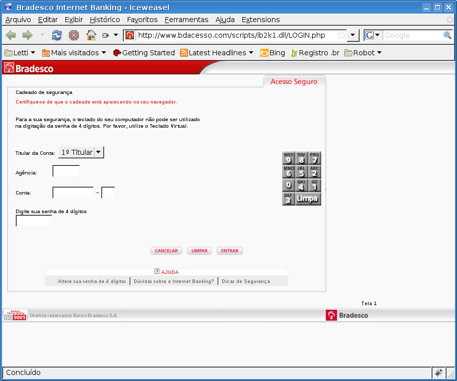
Task: Open the Google search engine selector
Action: click(x=373, y=35)
